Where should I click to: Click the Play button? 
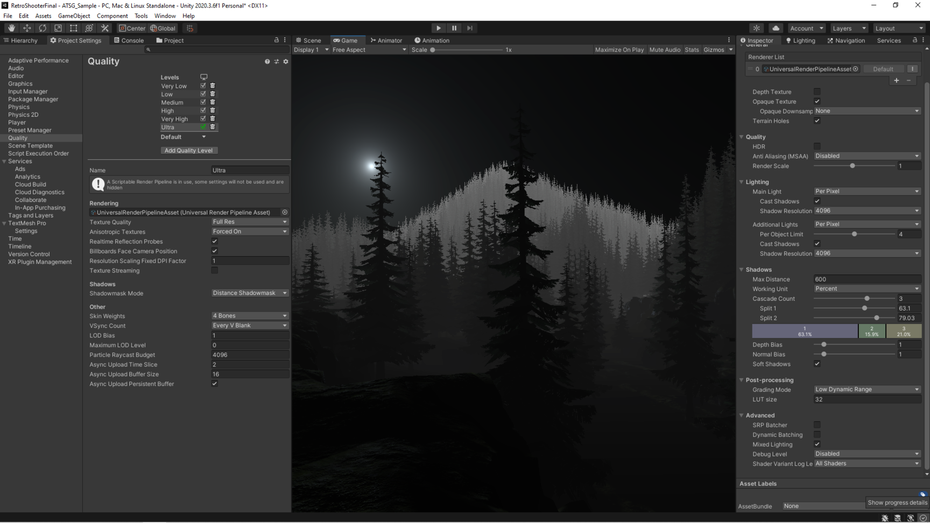pyautogui.click(x=439, y=28)
